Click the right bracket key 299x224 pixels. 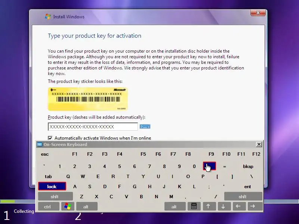[x=232, y=177]
